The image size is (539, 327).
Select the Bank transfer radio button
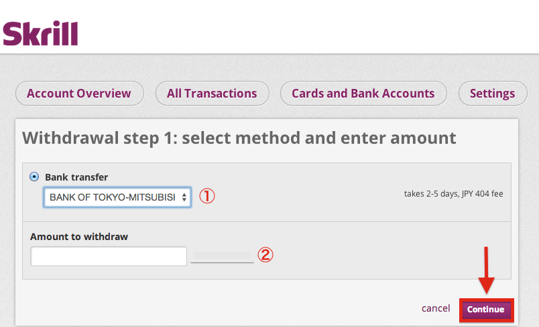[x=34, y=177]
